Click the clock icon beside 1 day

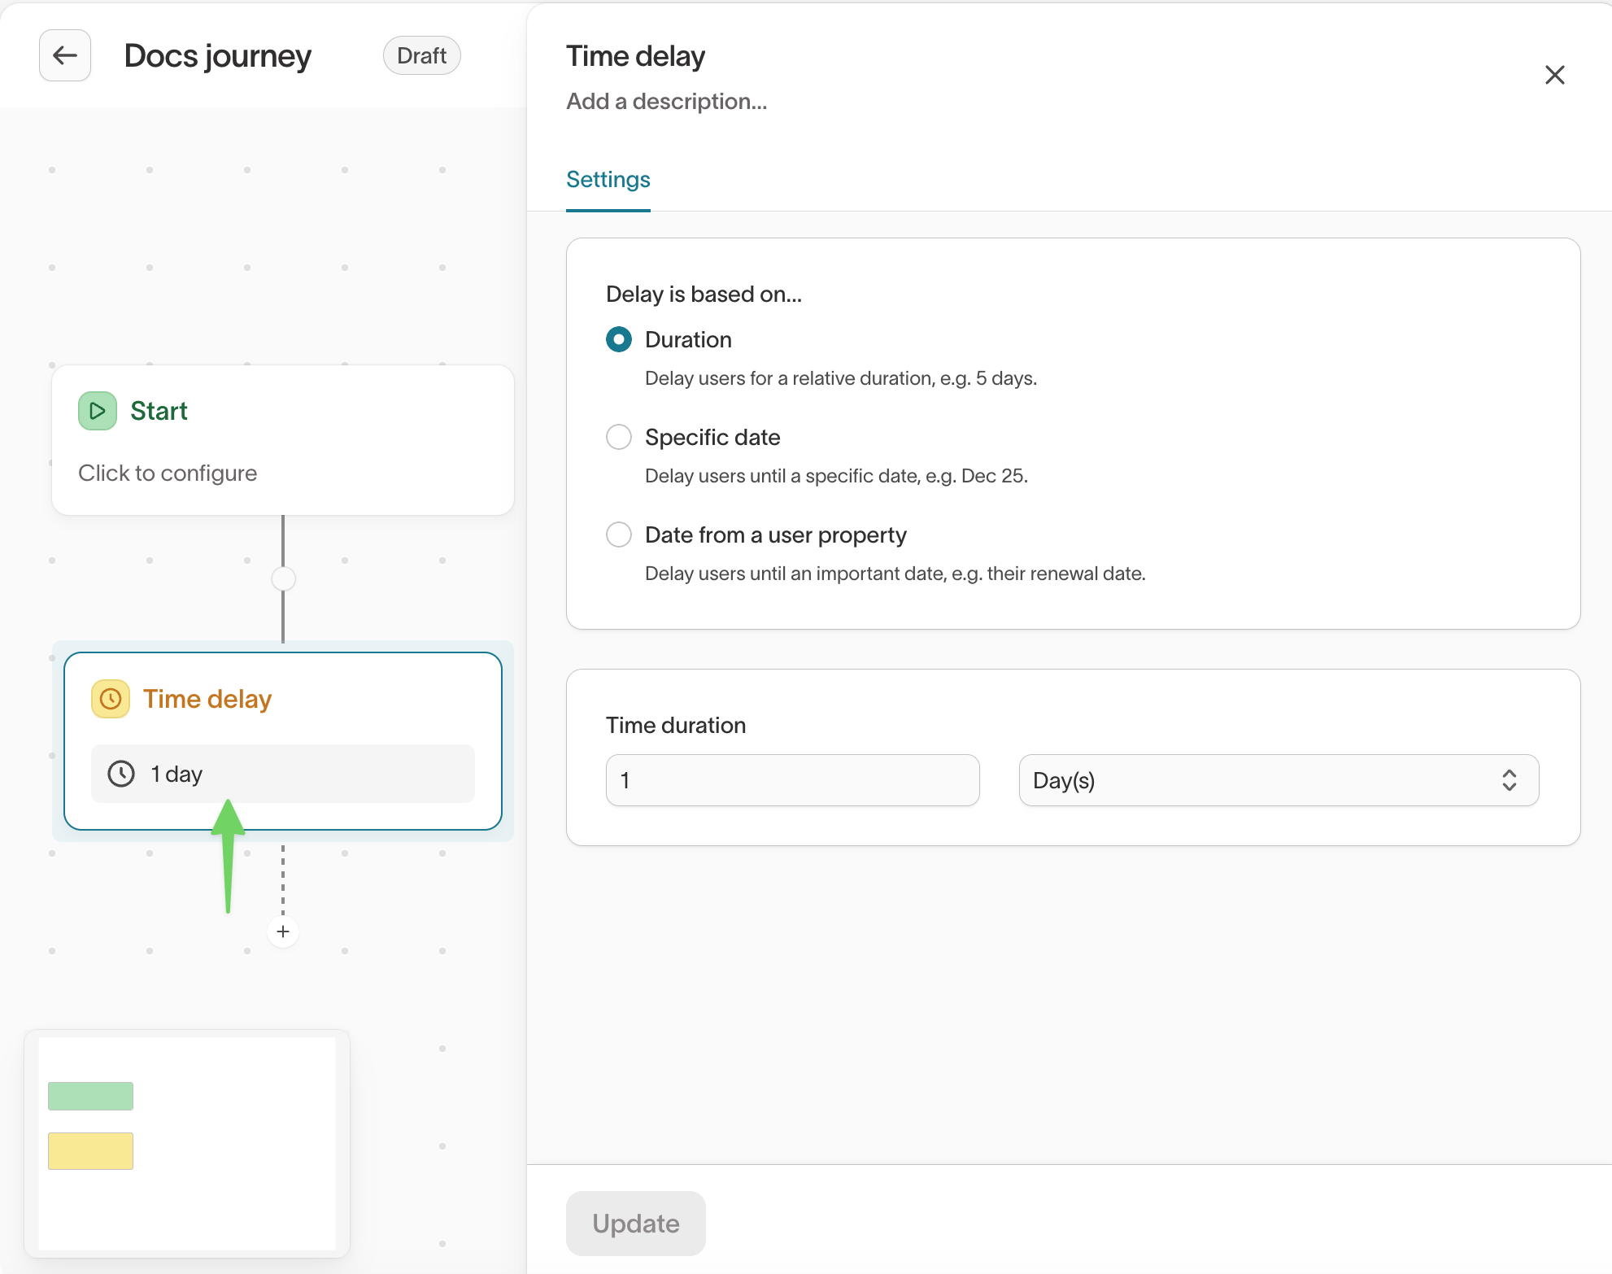(x=121, y=774)
